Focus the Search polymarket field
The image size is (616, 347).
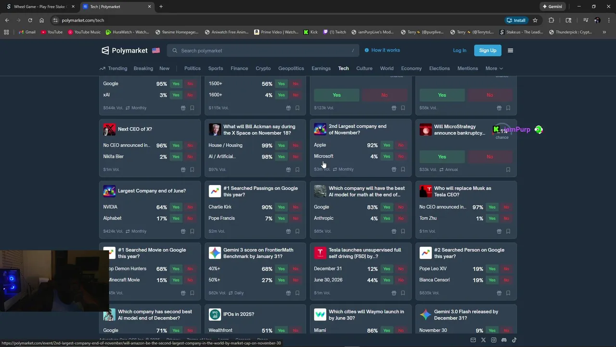pos(264,51)
